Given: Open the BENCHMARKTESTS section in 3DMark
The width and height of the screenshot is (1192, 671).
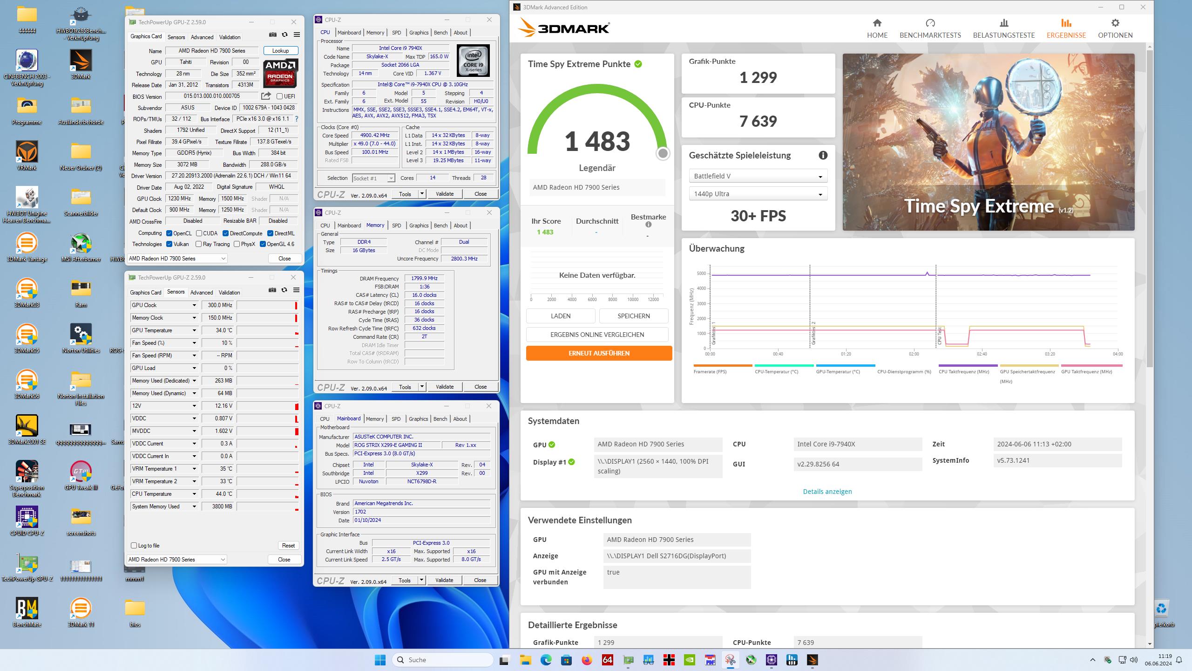Looking at the screenshot, I should (930, 28).
